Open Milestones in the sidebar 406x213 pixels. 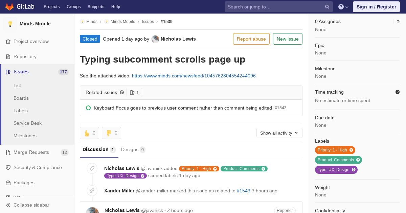25,136
